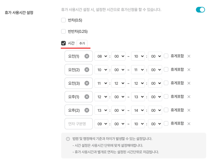Click the 반반차(0.25) label text
211x161 pixels.
(x=78, y=31)
